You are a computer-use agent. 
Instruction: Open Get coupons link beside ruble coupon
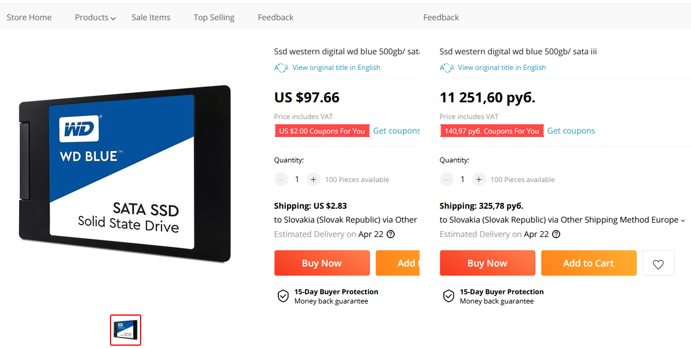point(571,131)
